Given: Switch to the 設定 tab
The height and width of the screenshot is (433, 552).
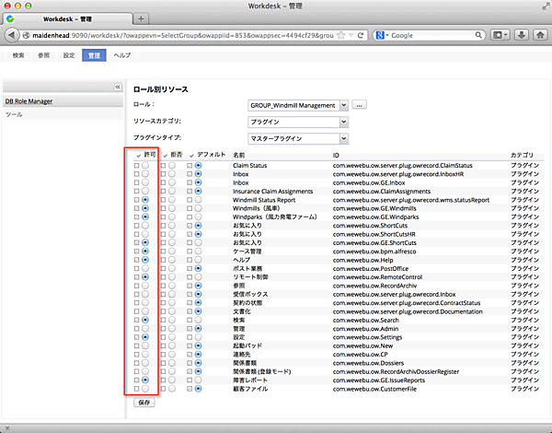Looking at the screenshot, I should pos(69,56).
